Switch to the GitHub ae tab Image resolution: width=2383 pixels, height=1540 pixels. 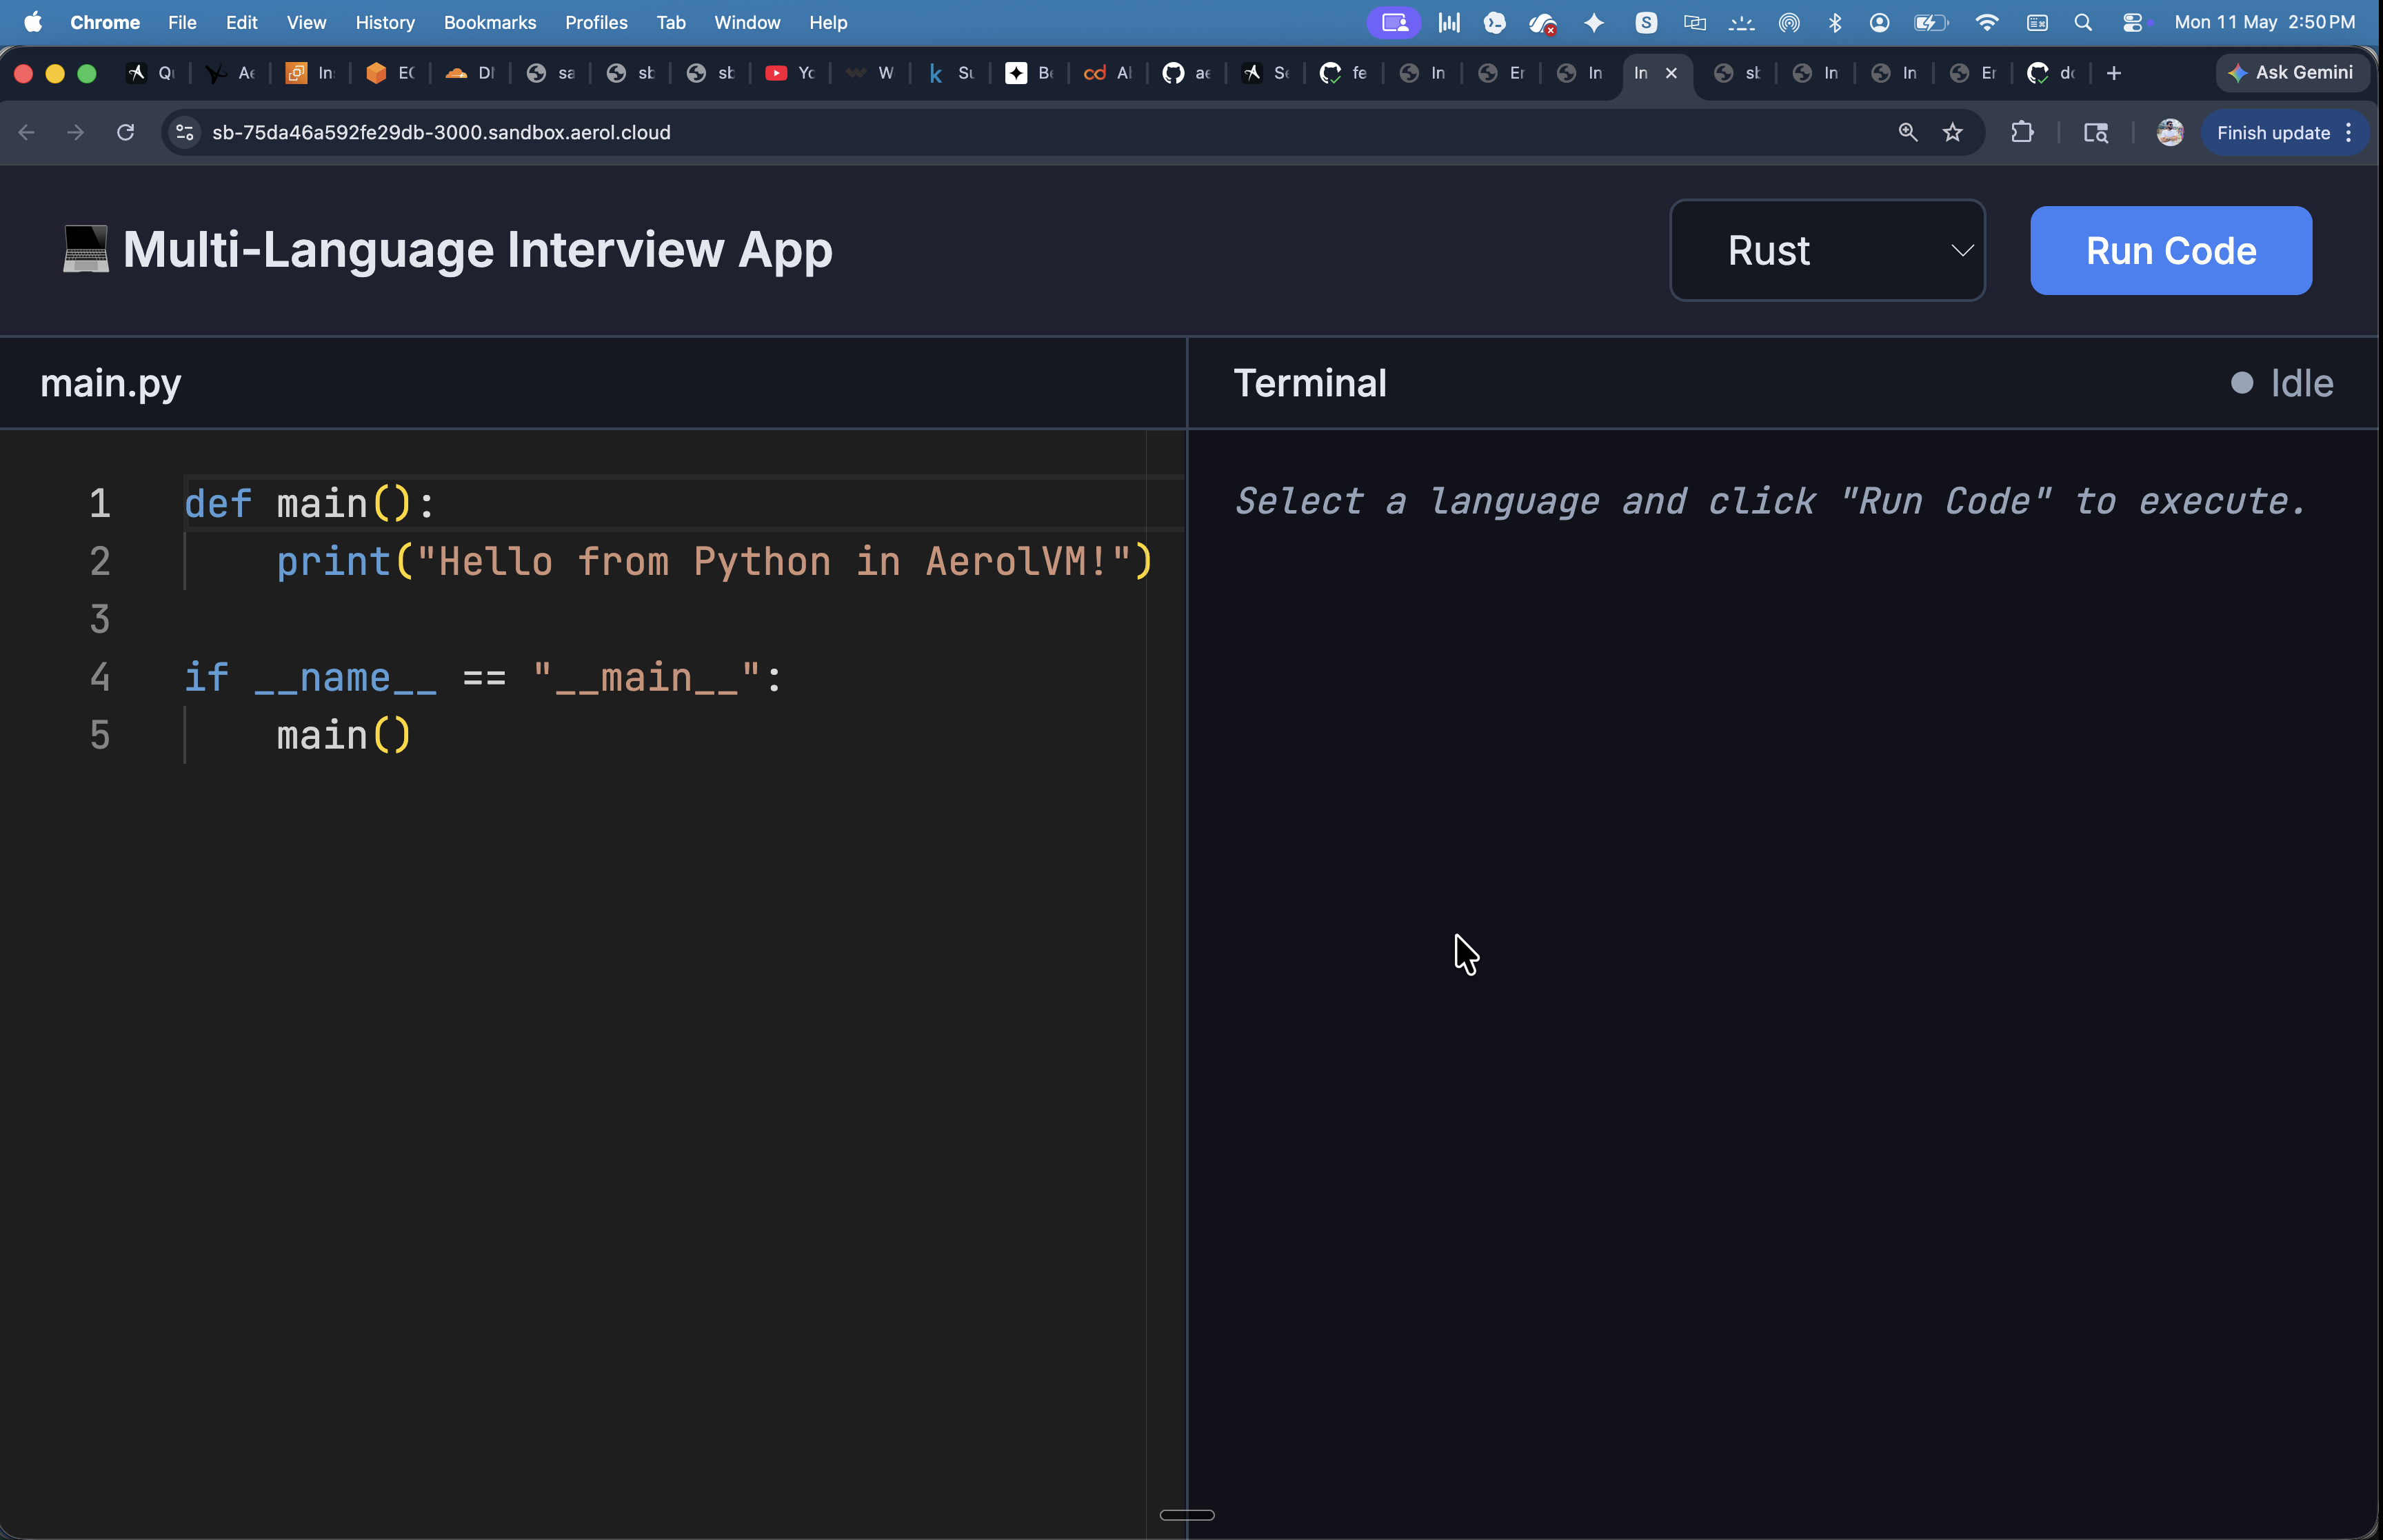tap(1186, 73)
